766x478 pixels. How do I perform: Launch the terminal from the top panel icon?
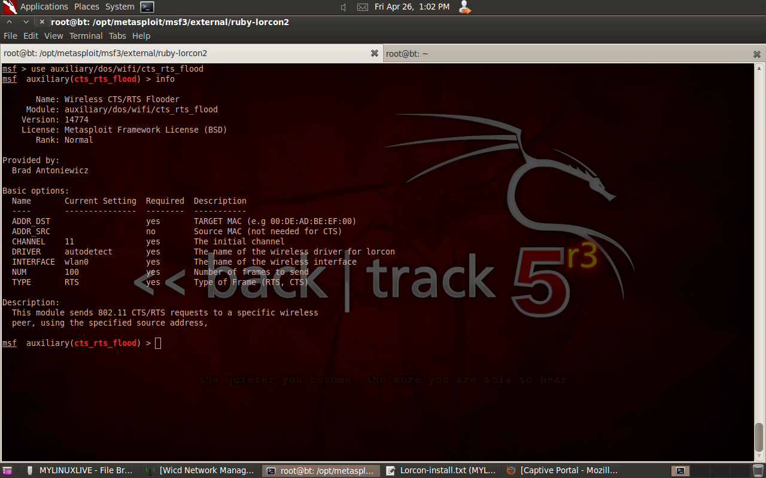[147, 7]
